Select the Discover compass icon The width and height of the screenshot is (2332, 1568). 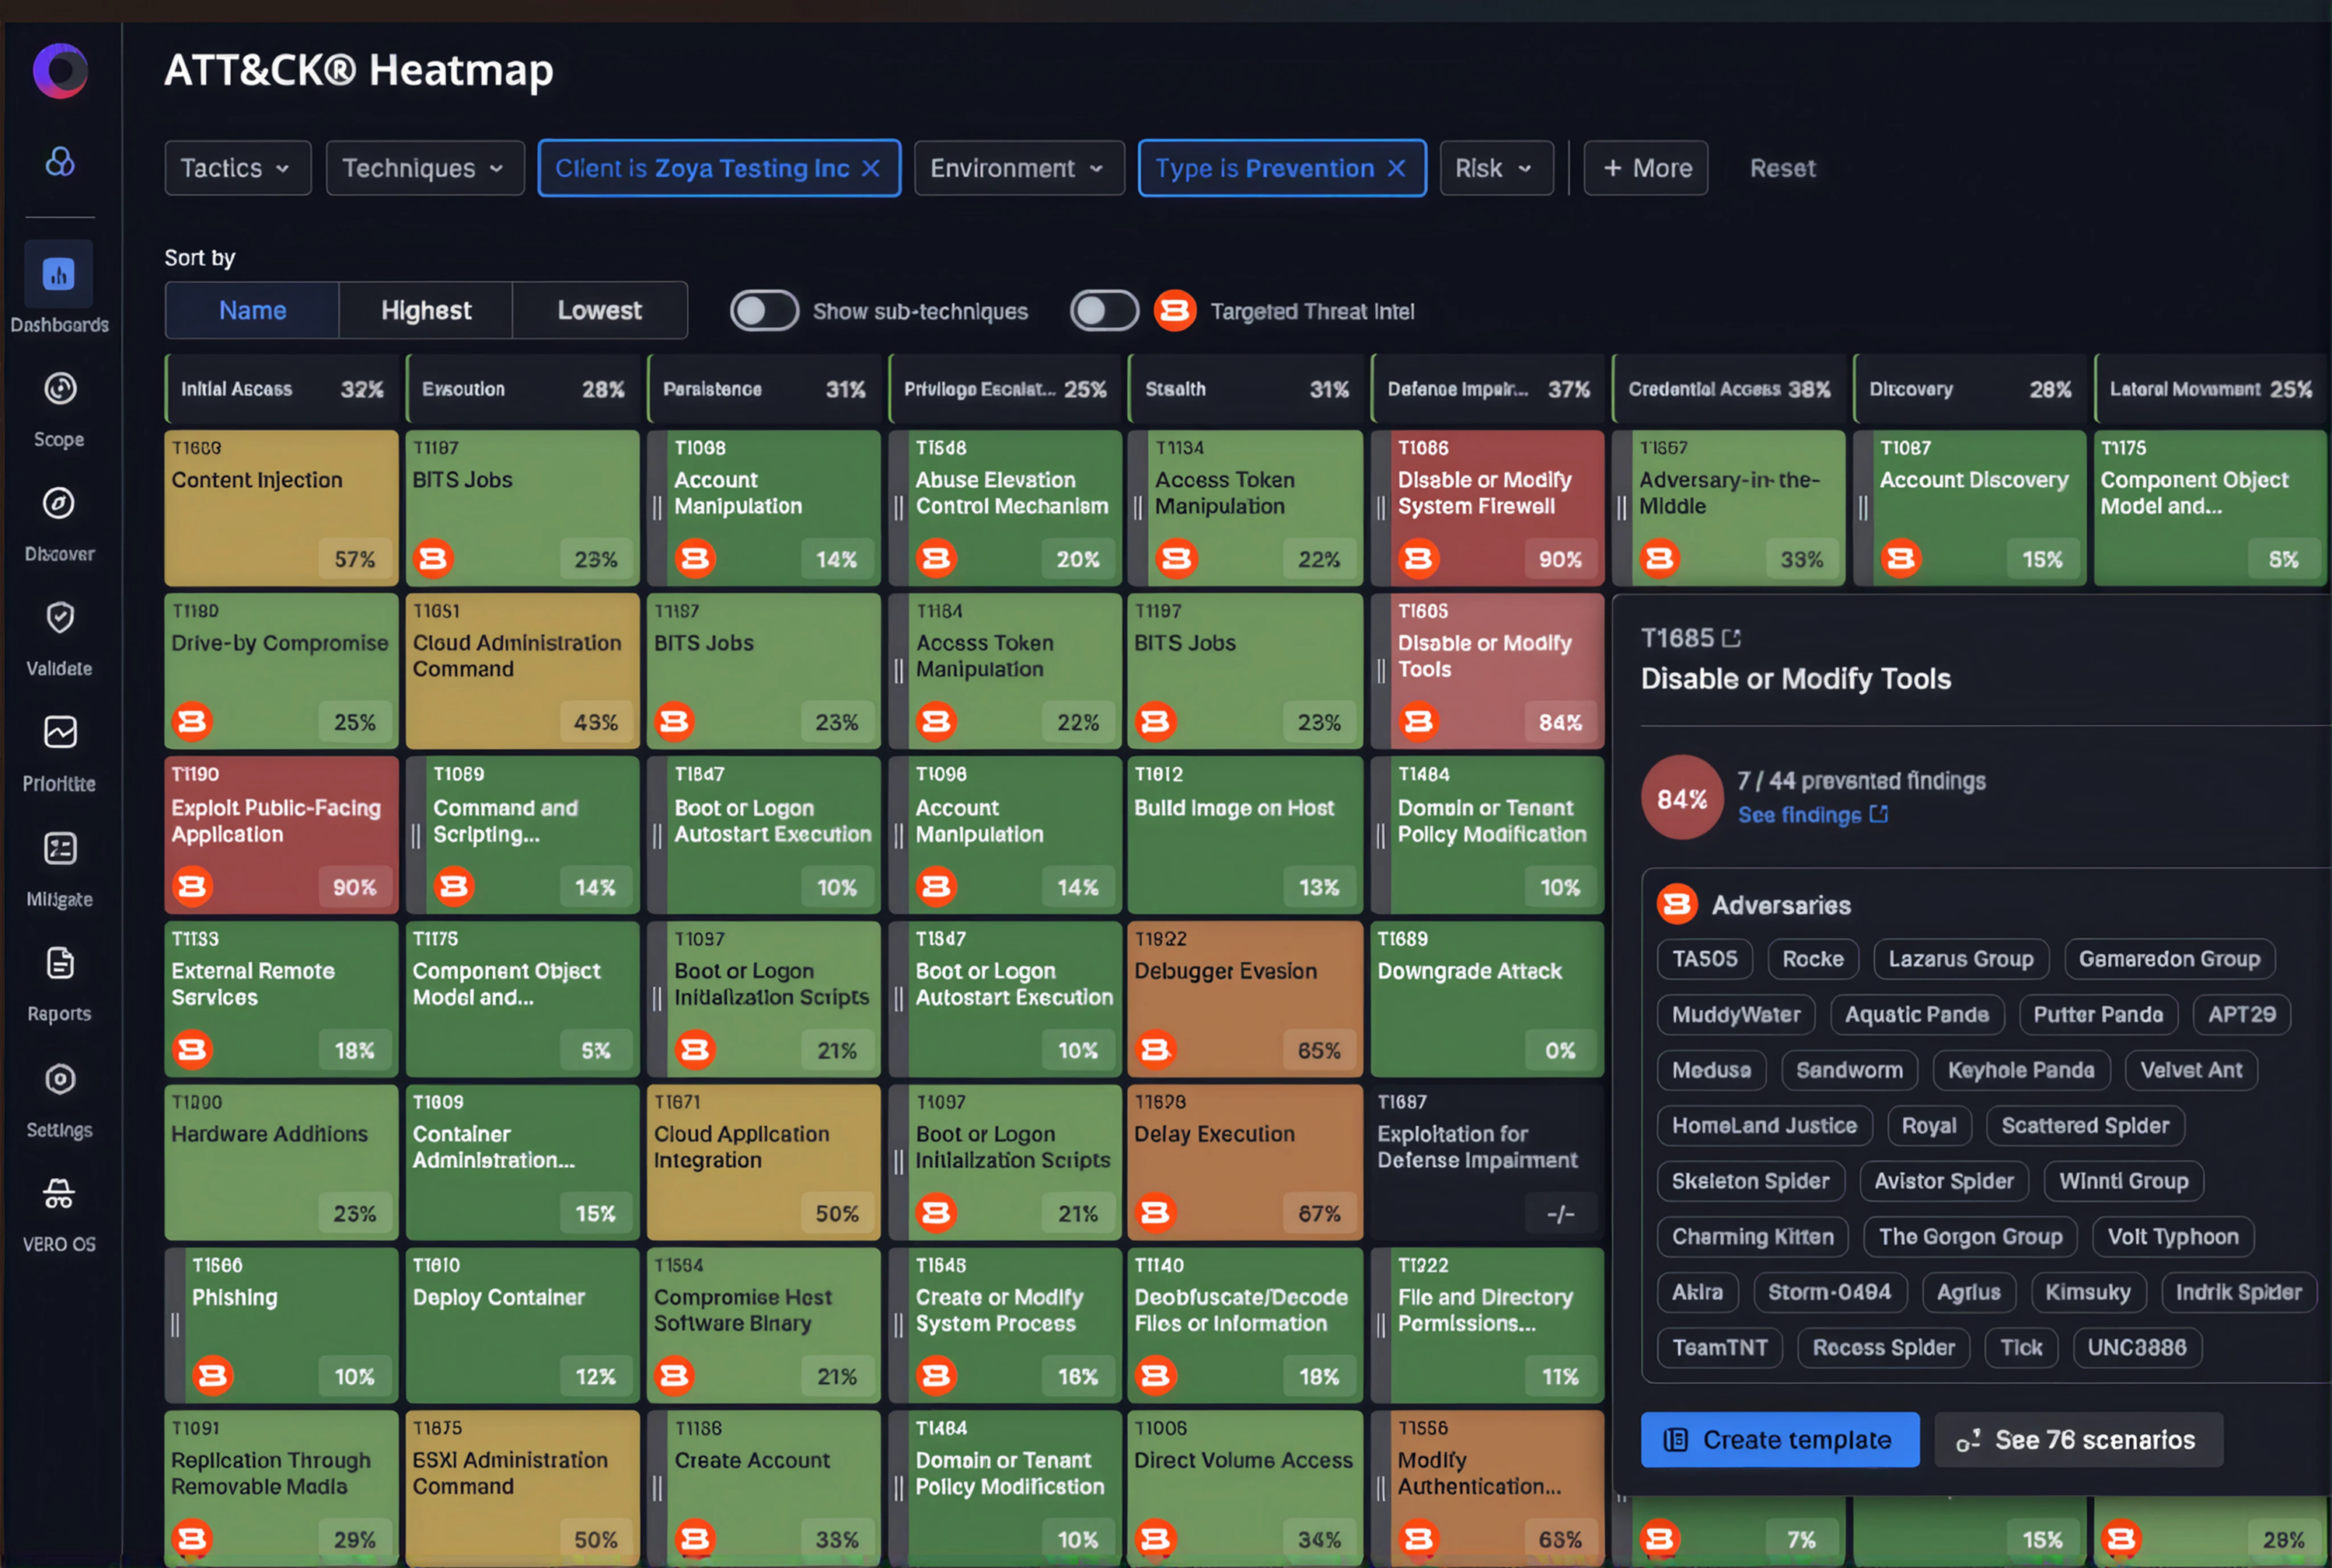point(59,503)
